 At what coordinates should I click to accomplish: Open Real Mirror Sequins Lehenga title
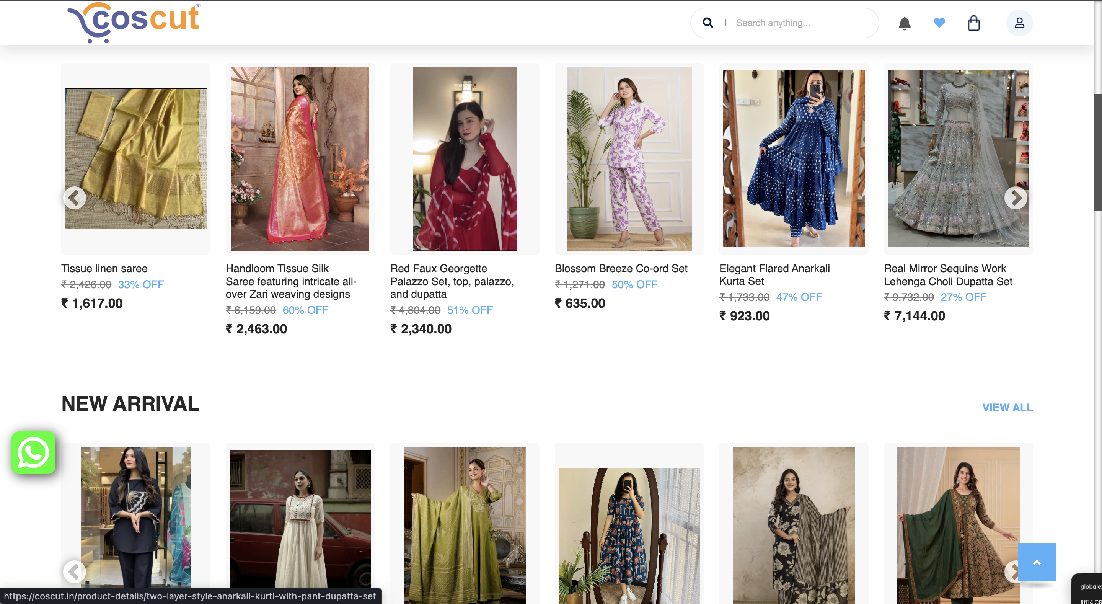(x=947, y=275)
